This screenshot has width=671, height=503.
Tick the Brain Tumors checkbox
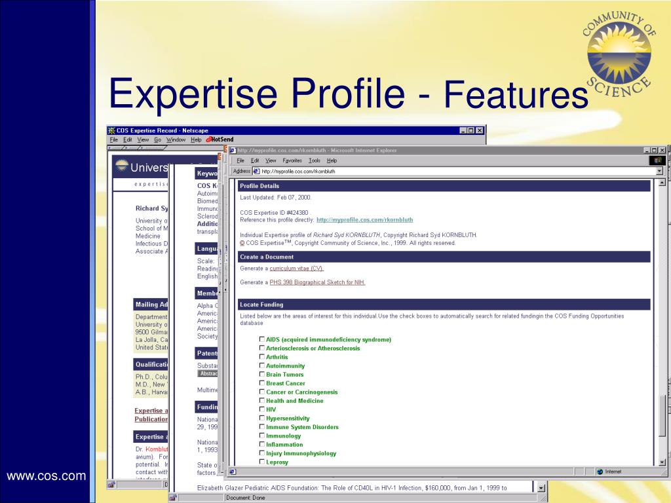click(x=262, y=374)
